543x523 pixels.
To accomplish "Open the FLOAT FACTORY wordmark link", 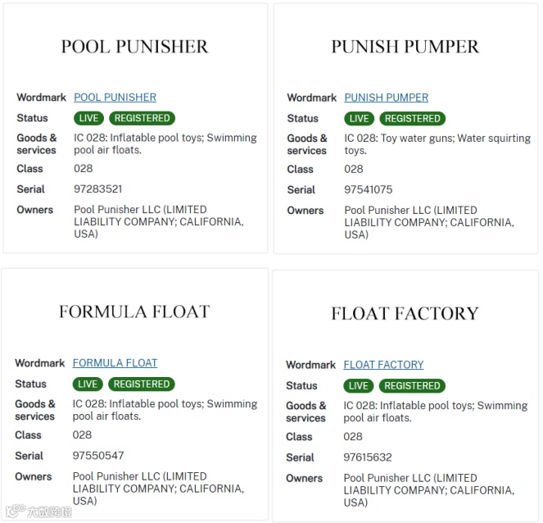I will pos(383,365).
